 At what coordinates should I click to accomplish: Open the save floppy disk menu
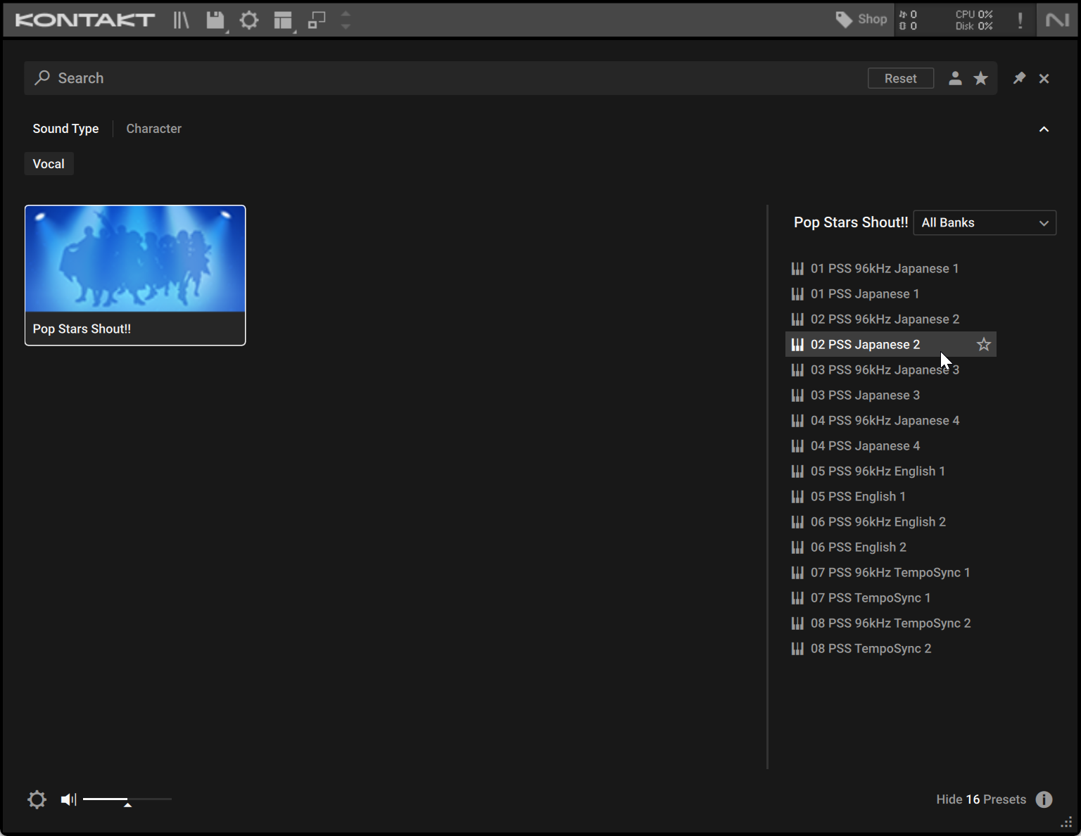215,20
